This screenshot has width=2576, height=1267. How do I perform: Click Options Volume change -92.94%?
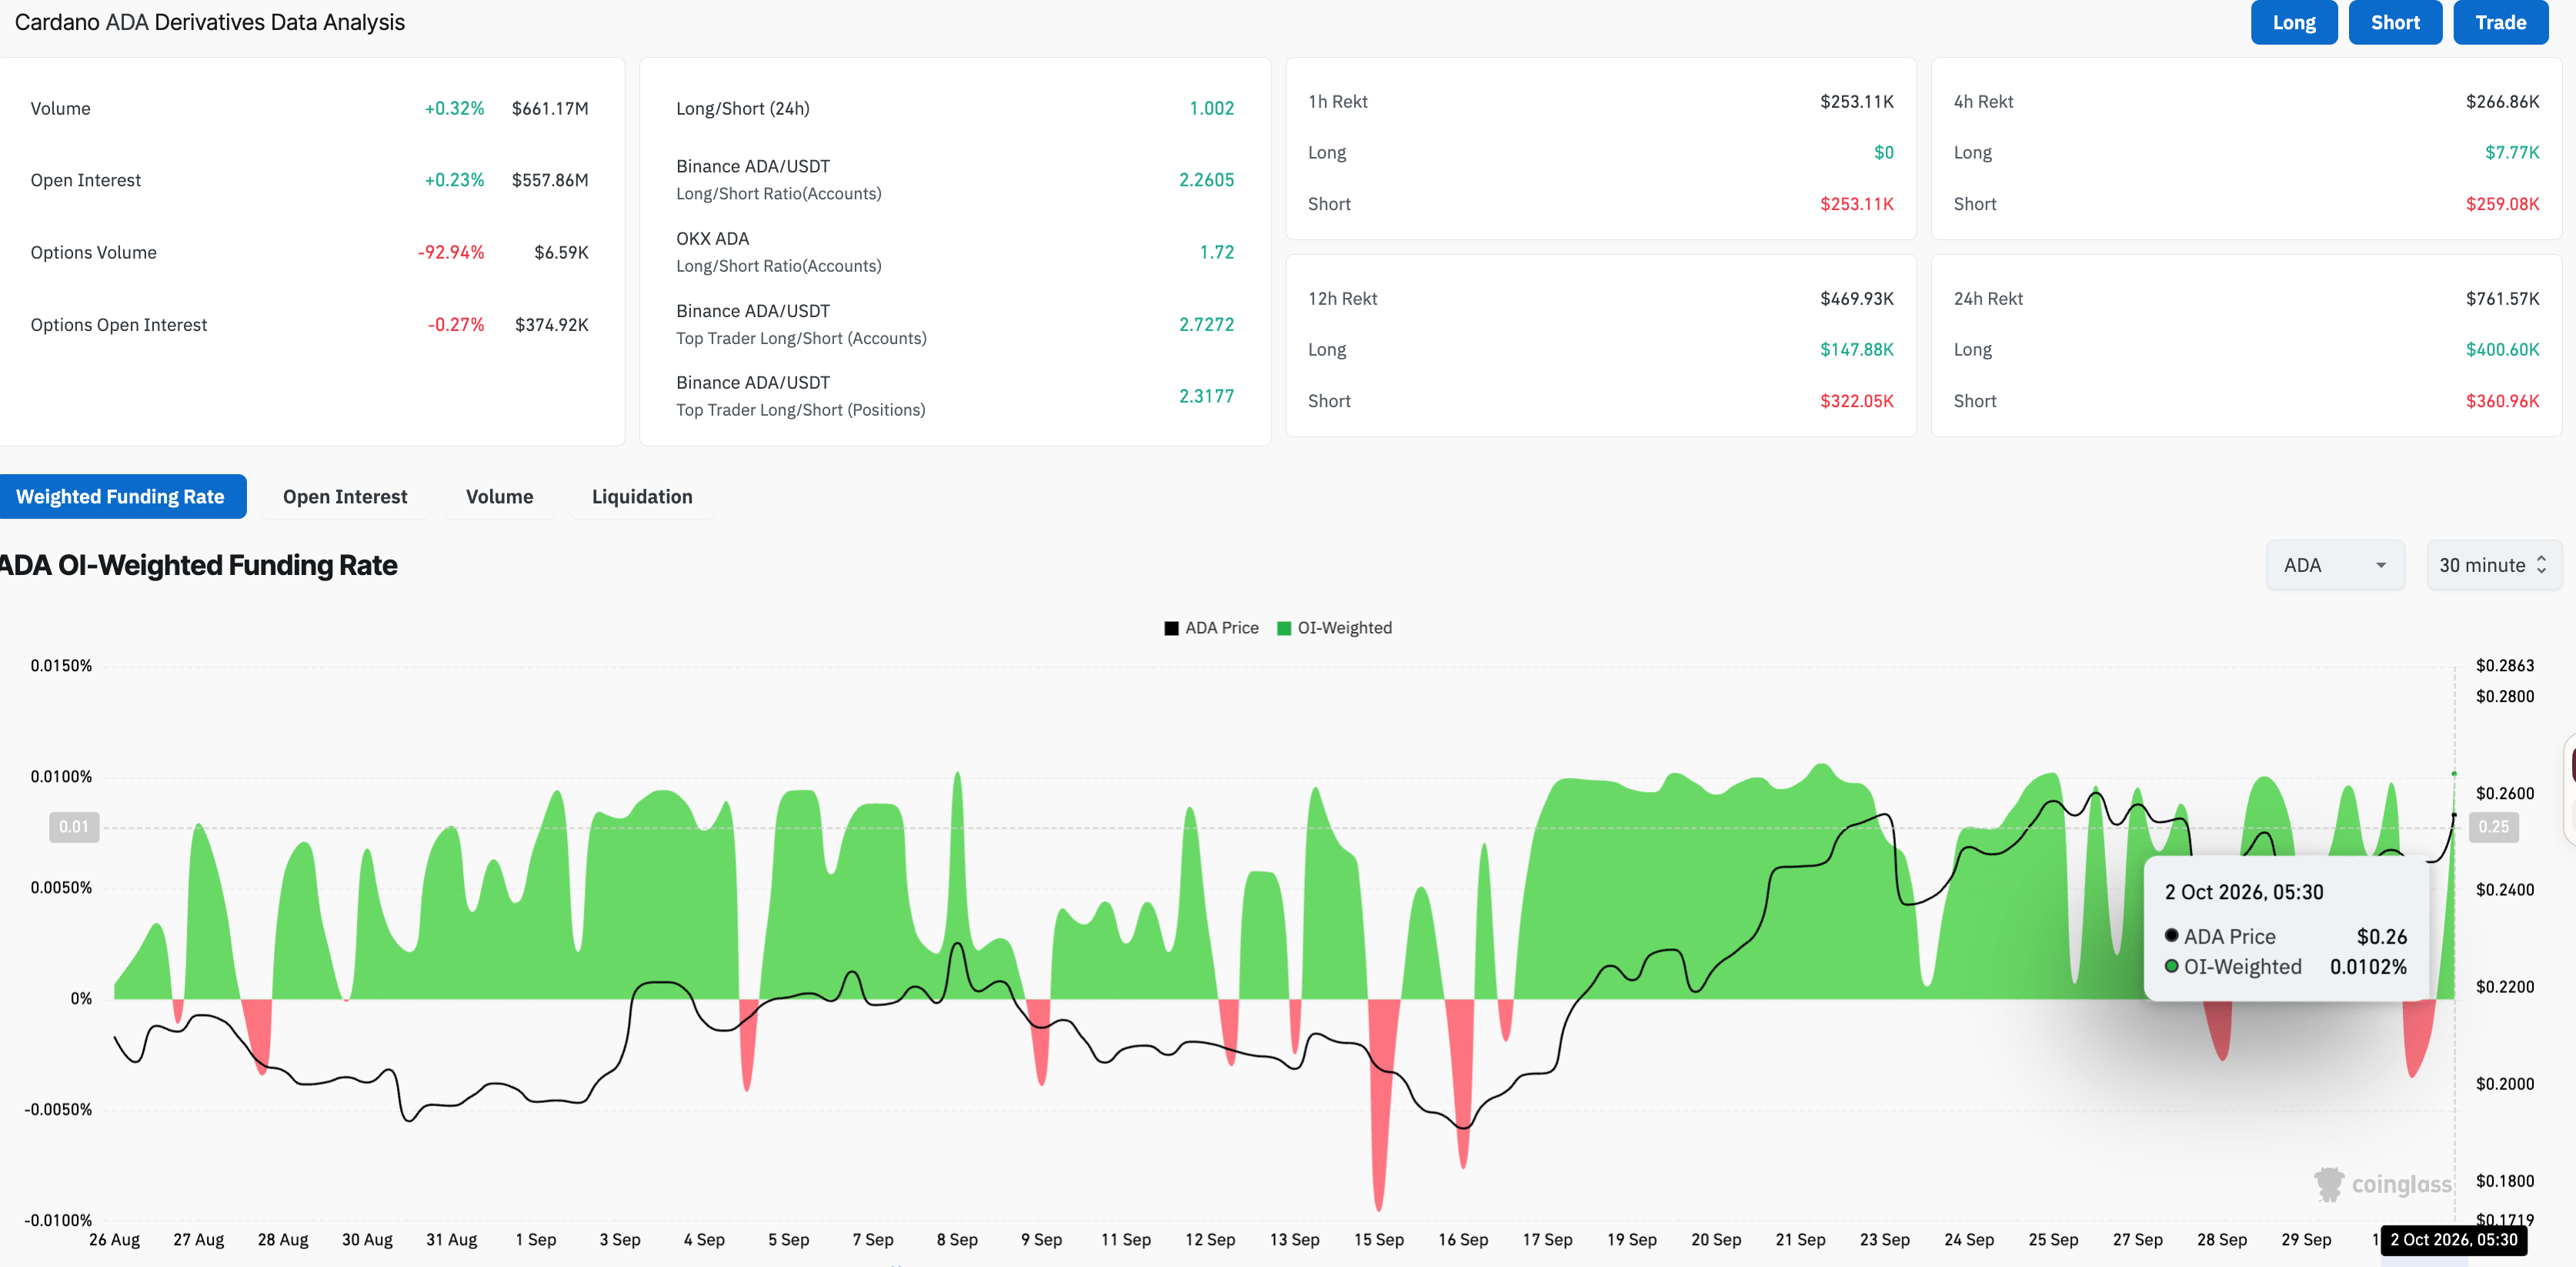point(451,252)
